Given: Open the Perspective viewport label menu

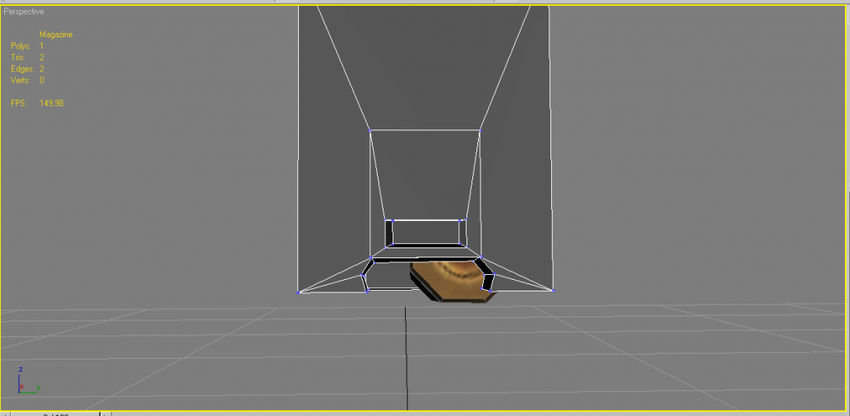Looking at the screenshot, I should pyautogui.click(x=24, y=12).
